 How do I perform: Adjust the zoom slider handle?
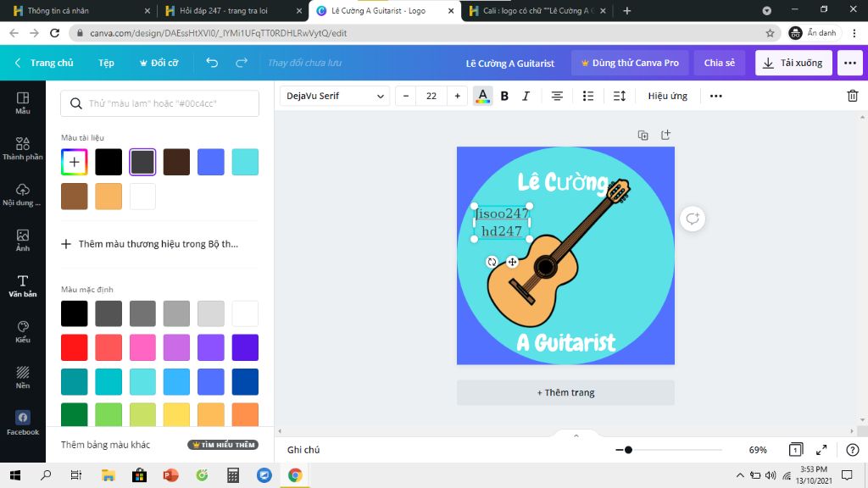click(x=628, y=450)
